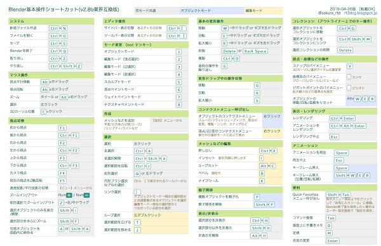Click the F4 key for 'カメラ視点'
The image size is (381, 246).
click(x=62, y=173)
